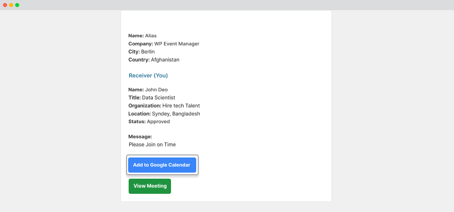Select the Please Join on Time message
The image size is (454, 212).
tap(152, 144)
